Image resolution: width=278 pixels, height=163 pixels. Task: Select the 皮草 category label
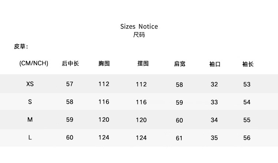click(x=21, y=46)
